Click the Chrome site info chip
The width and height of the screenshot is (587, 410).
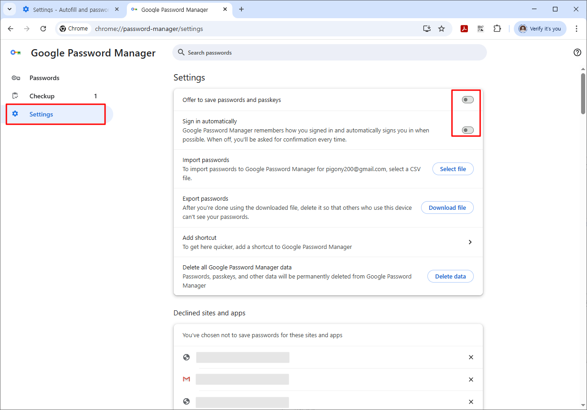pos(74,29)
